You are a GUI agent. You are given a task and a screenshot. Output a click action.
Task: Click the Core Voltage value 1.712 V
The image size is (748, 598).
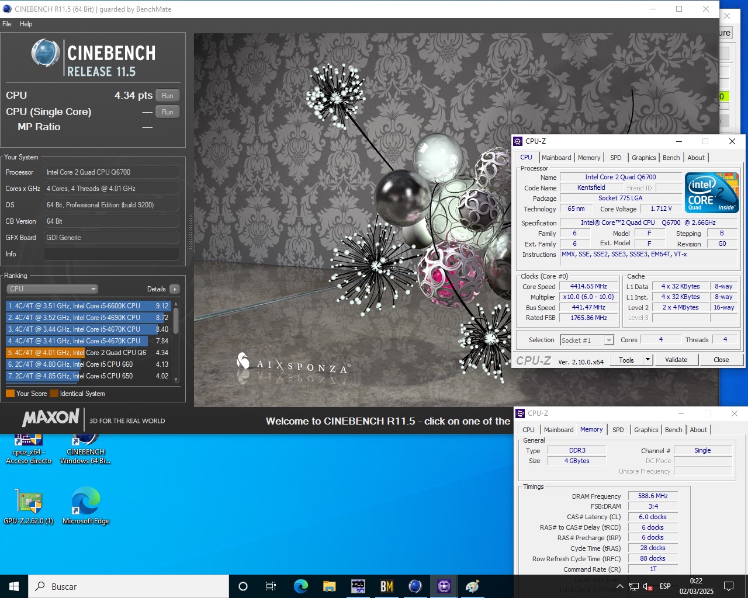(661, 209)
